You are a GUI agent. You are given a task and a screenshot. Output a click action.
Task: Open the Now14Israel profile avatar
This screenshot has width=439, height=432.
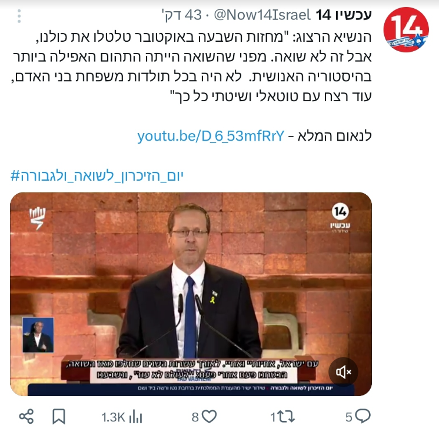pyautogui.click(x=406, y=29)
